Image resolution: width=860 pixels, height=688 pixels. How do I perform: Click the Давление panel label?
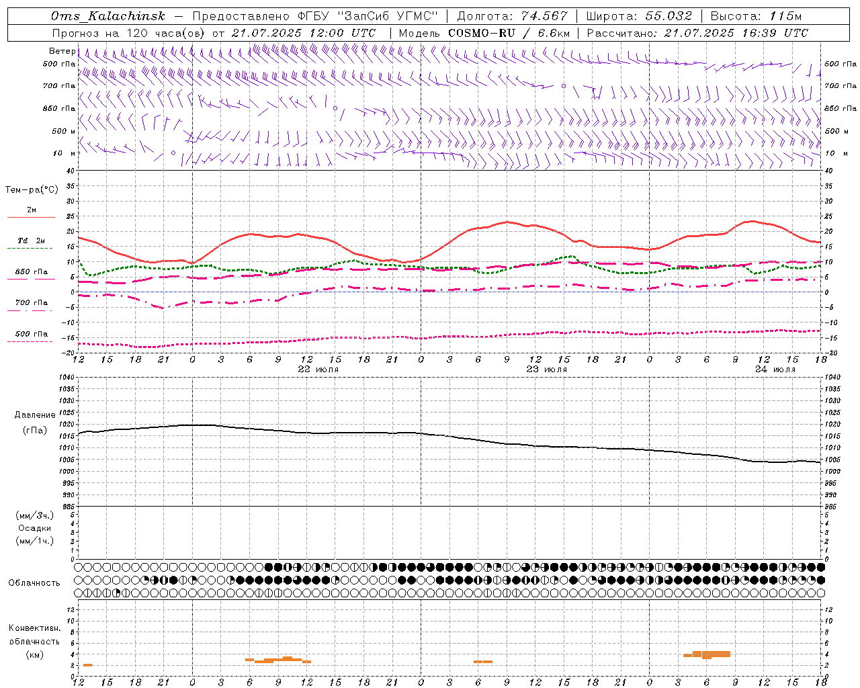tap(35, 415)
